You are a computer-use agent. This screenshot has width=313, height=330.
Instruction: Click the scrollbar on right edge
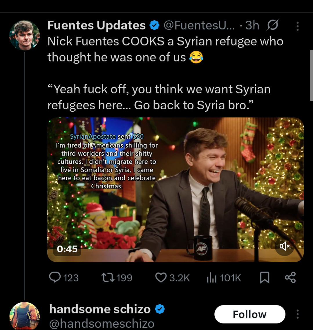pyautogui.click(x=311, y=76)
